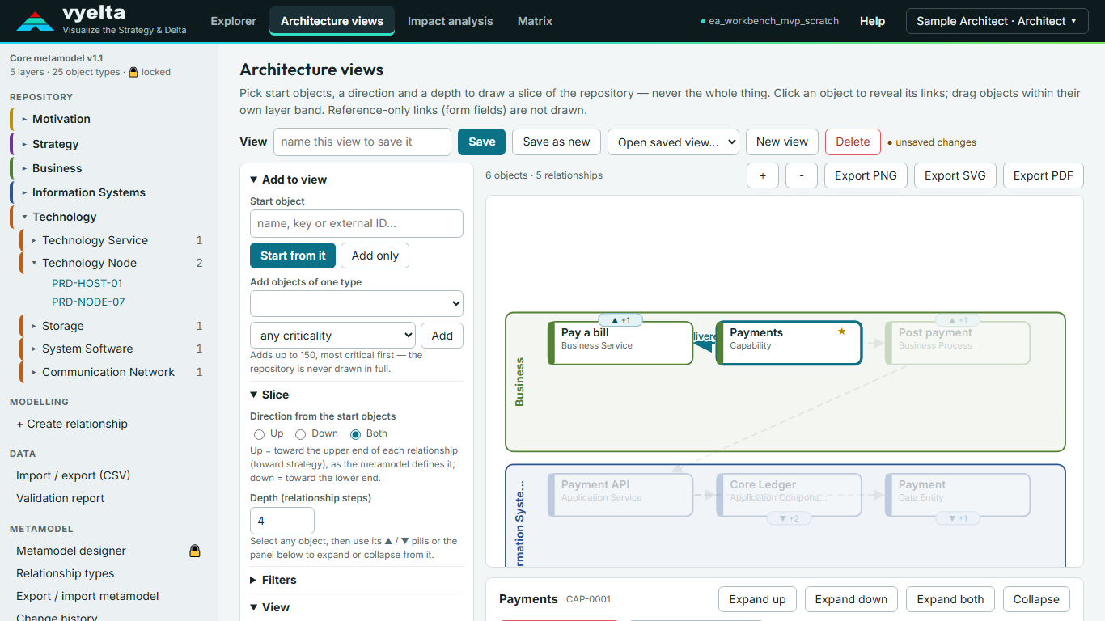Click the Start object search field
This screenshot has height=621, width=1105.
(x=357, y=223)
